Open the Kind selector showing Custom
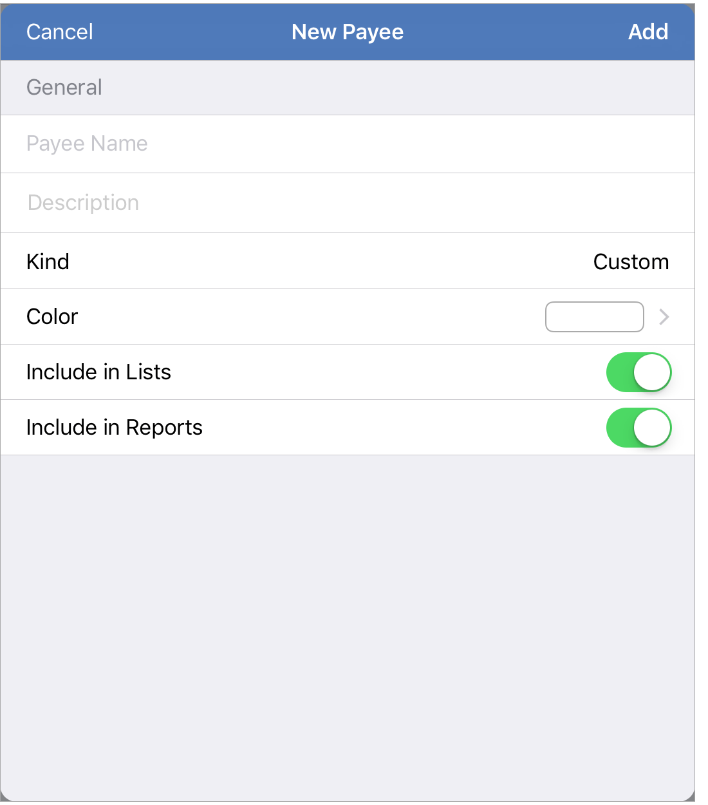 [631, 261]
